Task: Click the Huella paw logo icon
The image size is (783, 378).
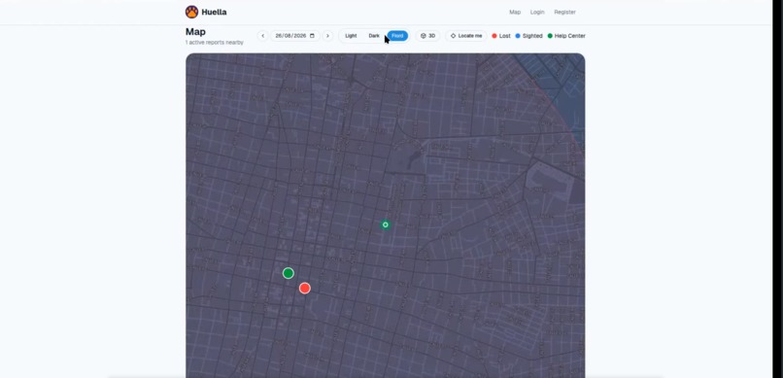Action: [191, 12]
